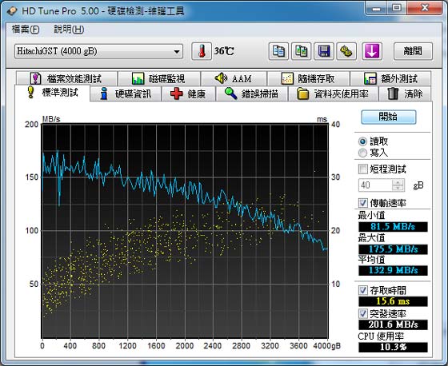The width and height of the screenshot is (448, 366).
Task: Click the red cross 健康 tab icon
Action: pos(176,93)
